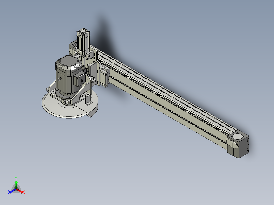Image resolution: width=274 pixels, height=205 pixels.
Task: Click the red X axis arrow of the triad
Action: [20, 191]
